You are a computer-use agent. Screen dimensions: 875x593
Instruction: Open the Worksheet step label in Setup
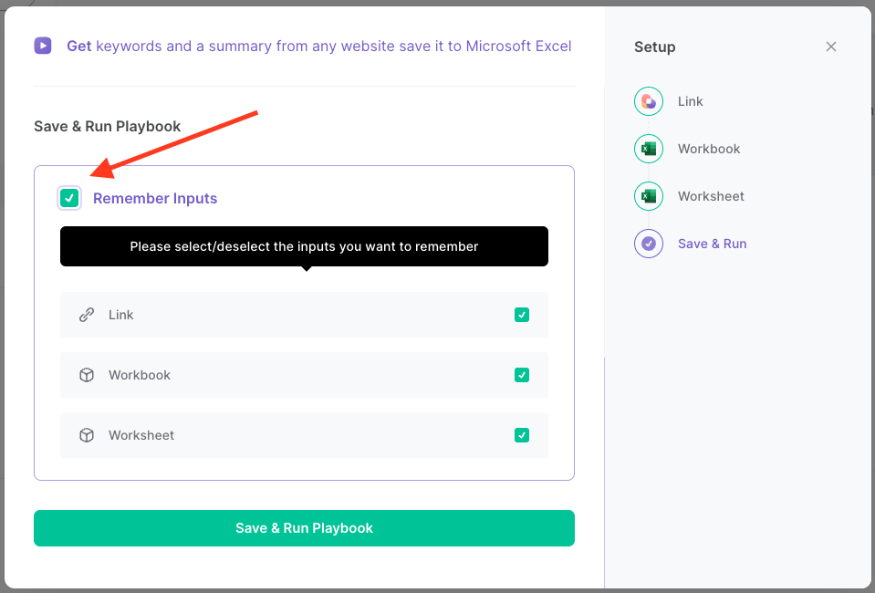point(711,196)
